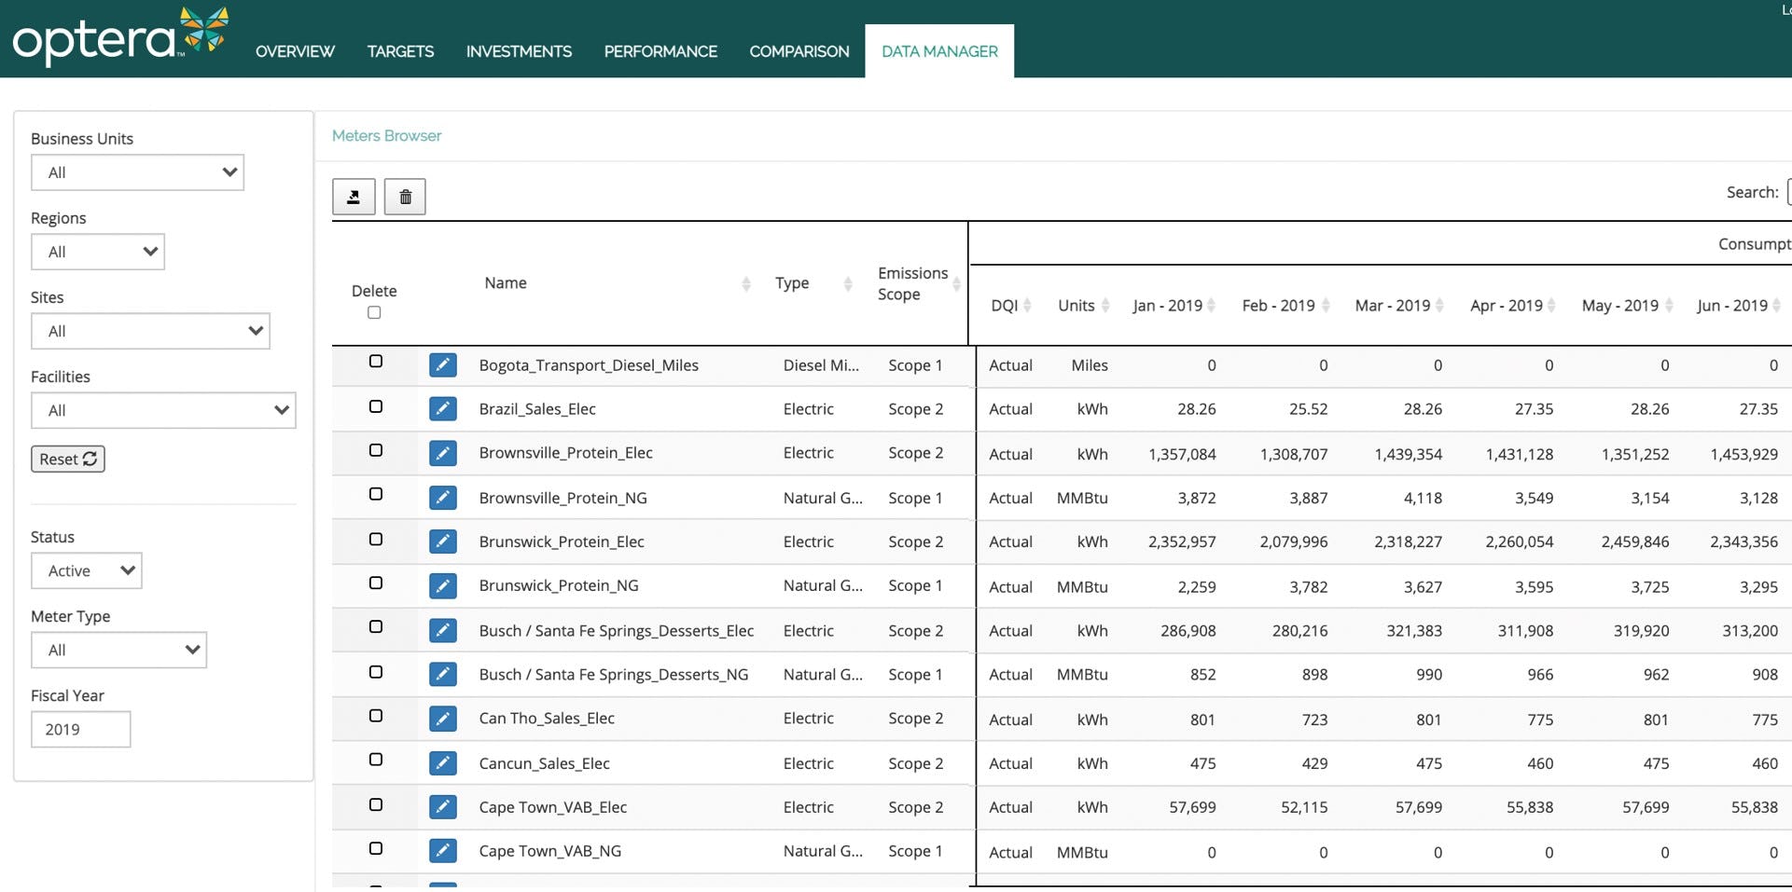Check the Bogota_Transport_Diesel_Miles row checkbox
The height and width of the screenshot is (892, 1792).
click(375, 361)
